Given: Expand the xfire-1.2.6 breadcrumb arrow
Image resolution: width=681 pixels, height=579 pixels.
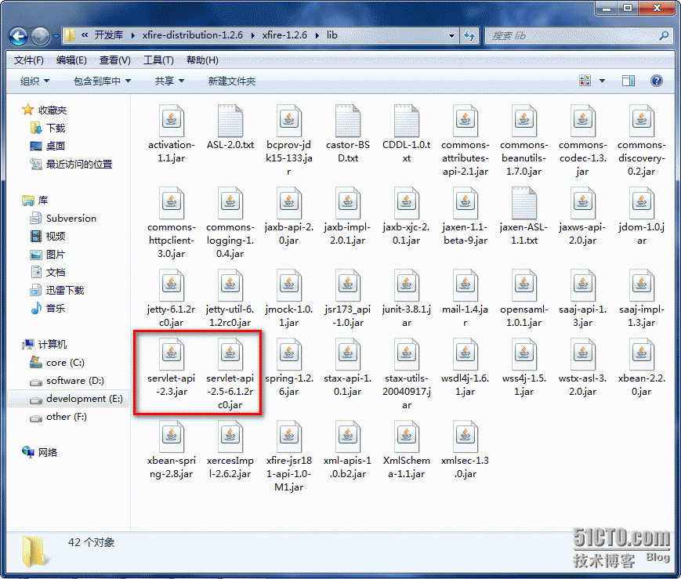Looking at the screenshot, I should click(x=317, y=35).
